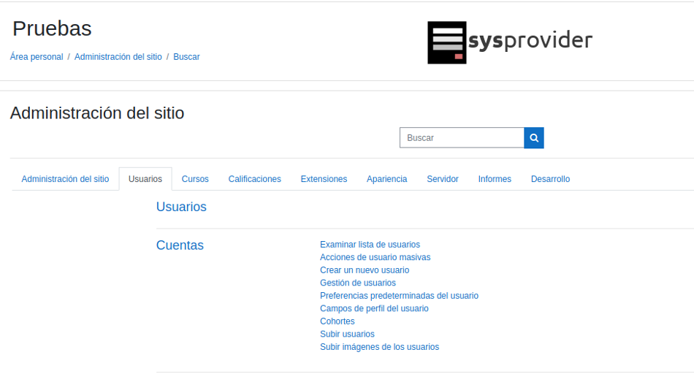The width and height of the screenshot is (694, 374).
Task: Open Examinar lista de usuarios
Action: pos(370,245)
